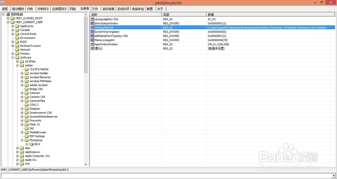Click the application icon in title bar

(x=3, y=3)
